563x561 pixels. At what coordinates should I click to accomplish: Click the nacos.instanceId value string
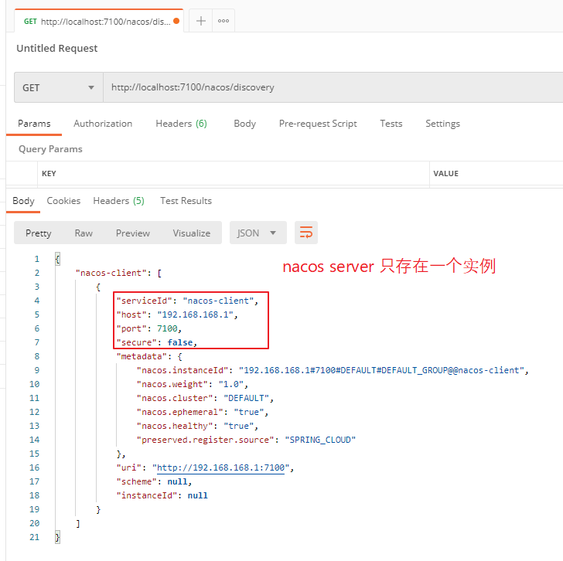(382, 371)
